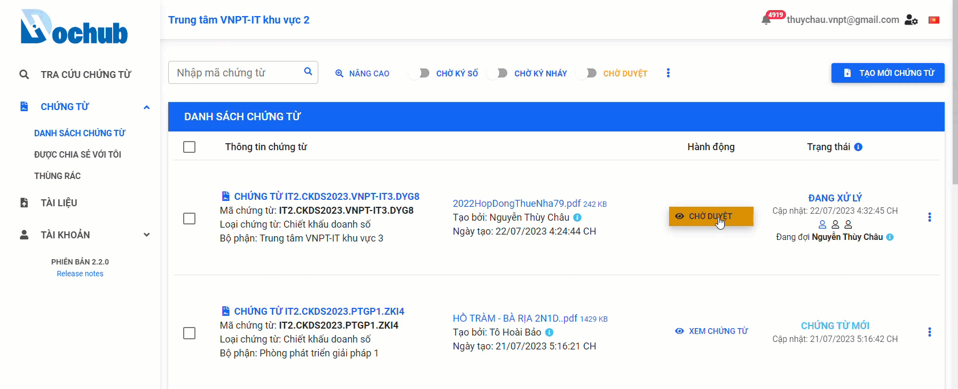This screenshot has height=389, width=958.
Task: Switch language via Vietnam flag icon
Action: pyautogui.click(x=934, y=20)
